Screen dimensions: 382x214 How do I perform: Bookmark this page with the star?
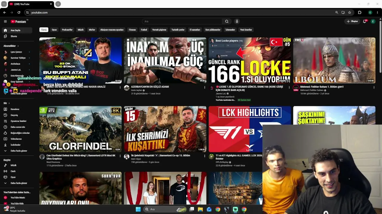349,12
